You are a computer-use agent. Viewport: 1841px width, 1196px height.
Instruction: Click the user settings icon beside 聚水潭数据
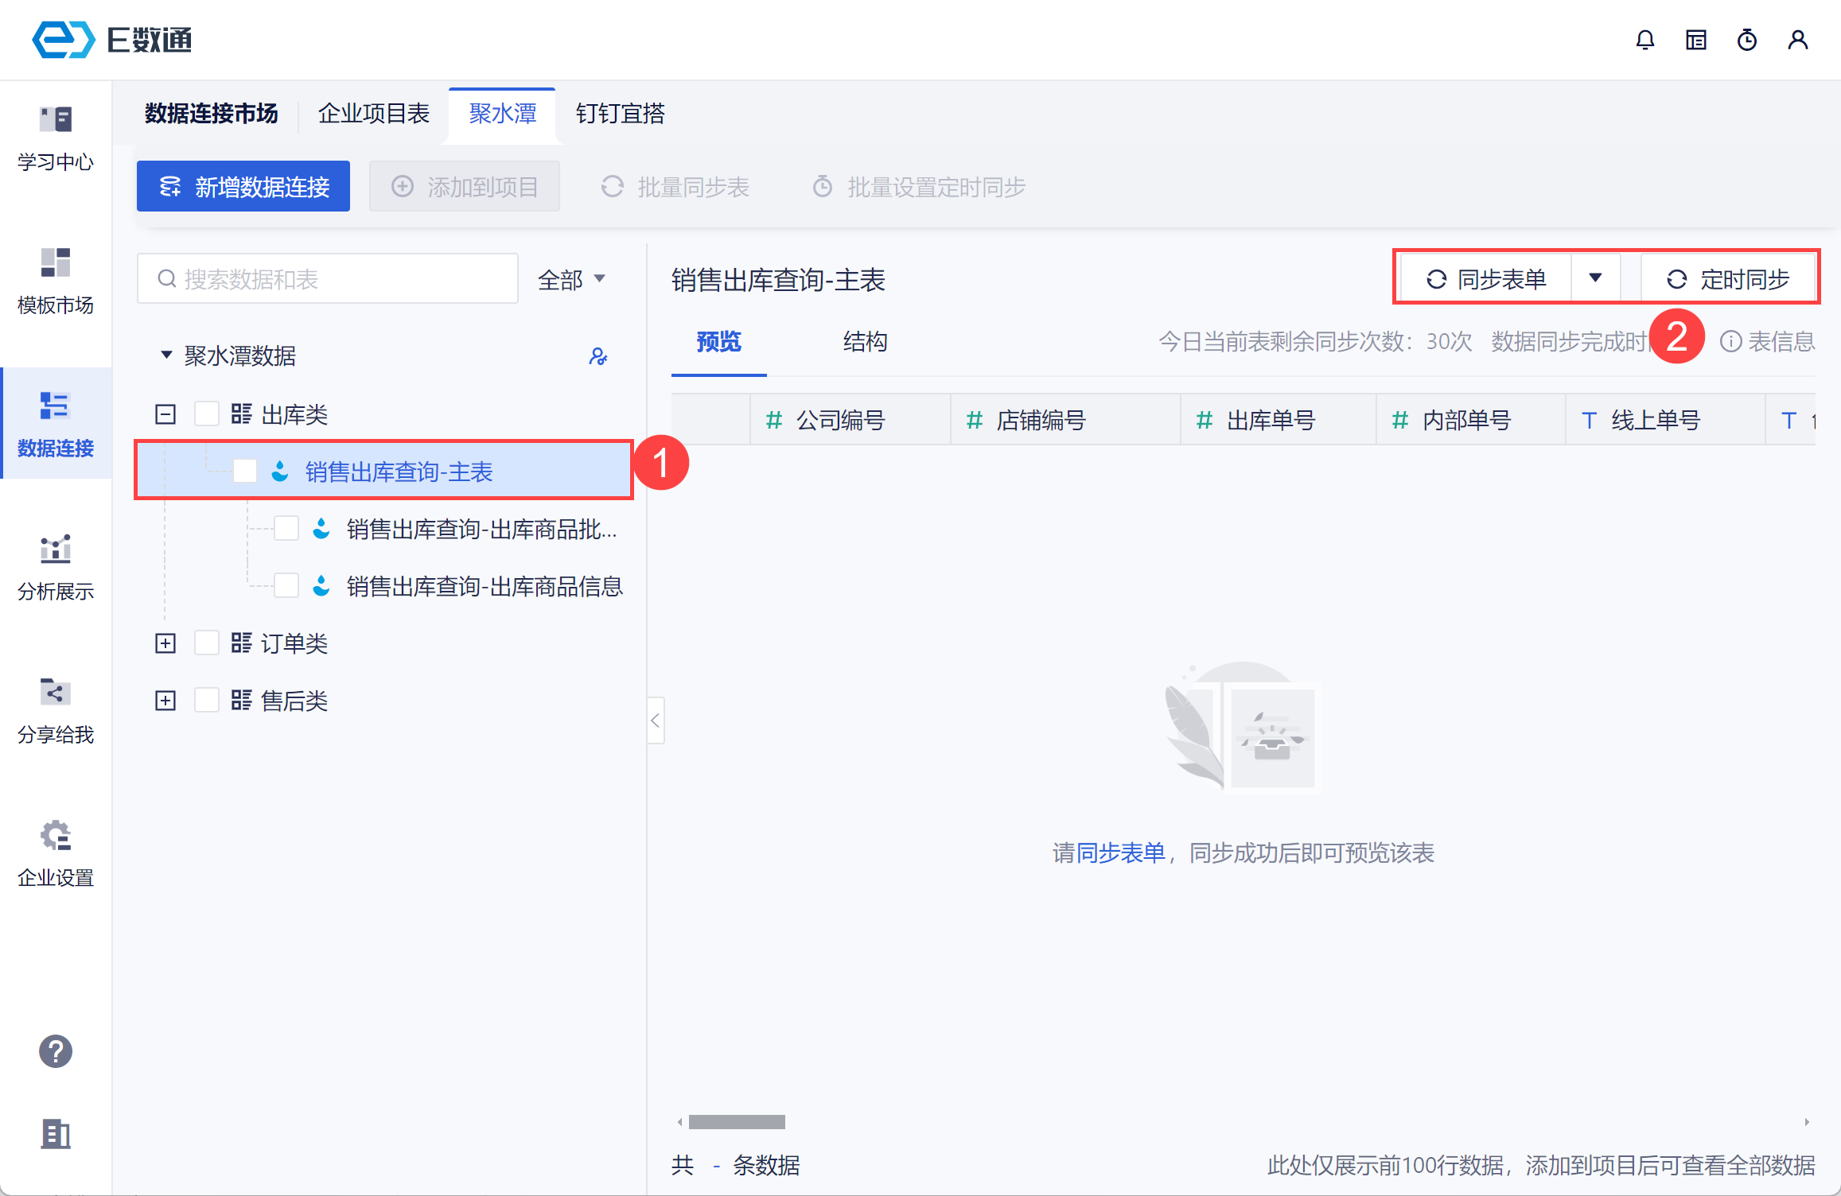(x=597, y=356)
